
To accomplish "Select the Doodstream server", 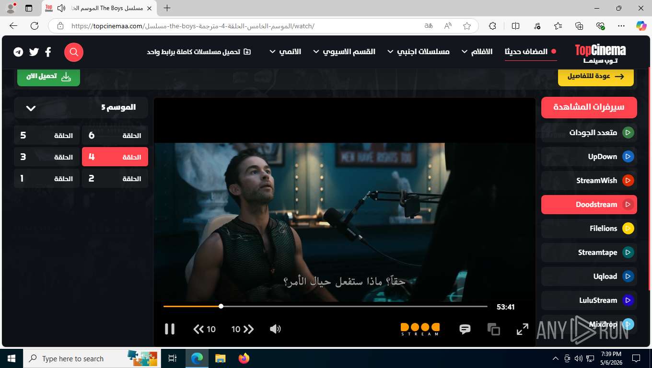I will click(589, 205).
